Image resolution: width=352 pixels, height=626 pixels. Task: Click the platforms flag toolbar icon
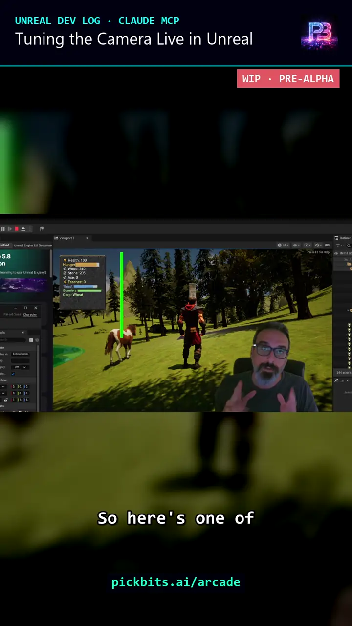(x=42, y=229)
